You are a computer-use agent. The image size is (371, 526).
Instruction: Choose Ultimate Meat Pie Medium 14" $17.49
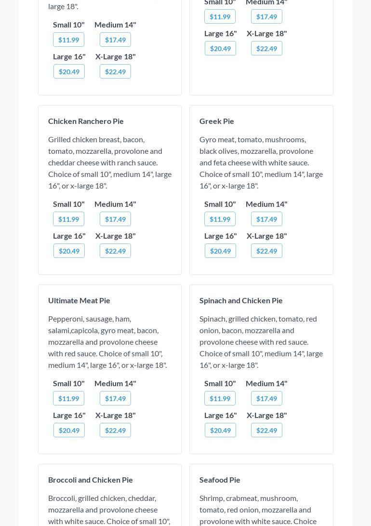click(x=115, y=399)
